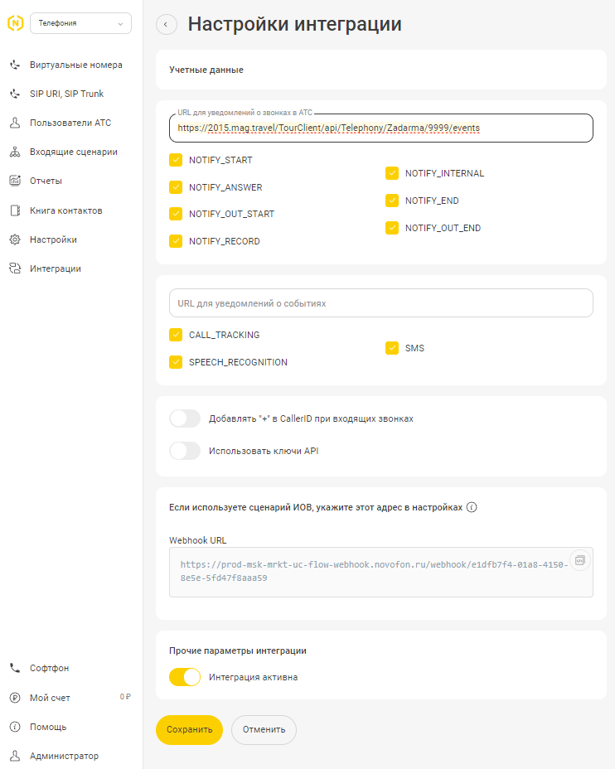The image size is (615, 769).
Task: Uncheck the NOTIFY_INTERNAL checkbox
Action: (x=392, y=173)
